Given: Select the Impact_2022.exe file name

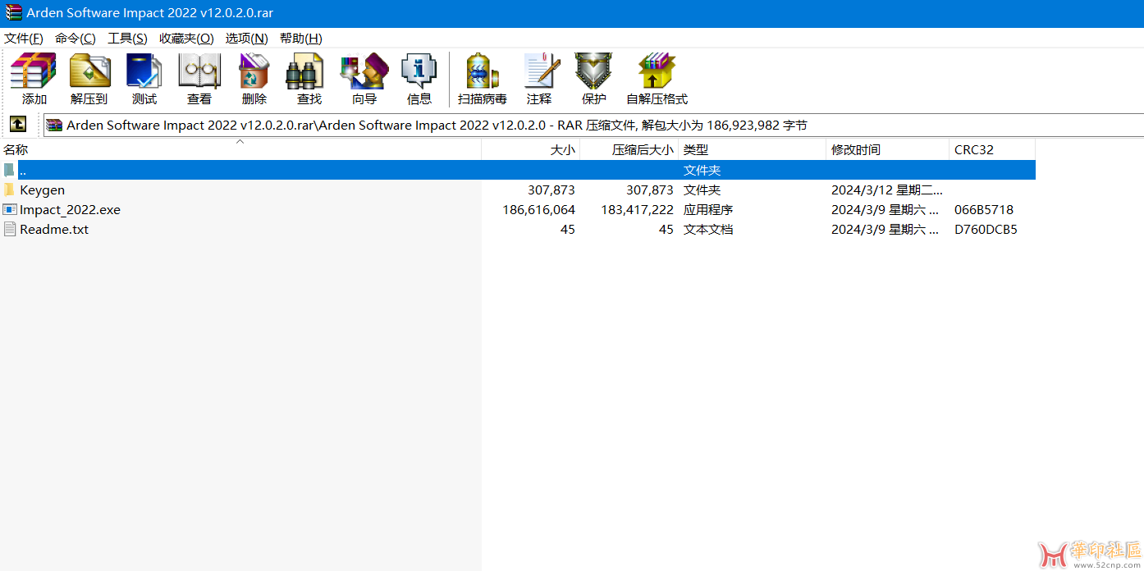Looking at the screenshot, I should point(70,209).
